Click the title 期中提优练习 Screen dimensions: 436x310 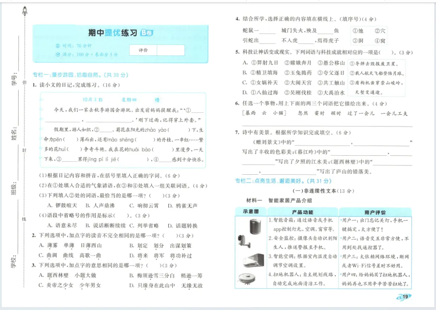pyautogui.click(x=113, y=33)
